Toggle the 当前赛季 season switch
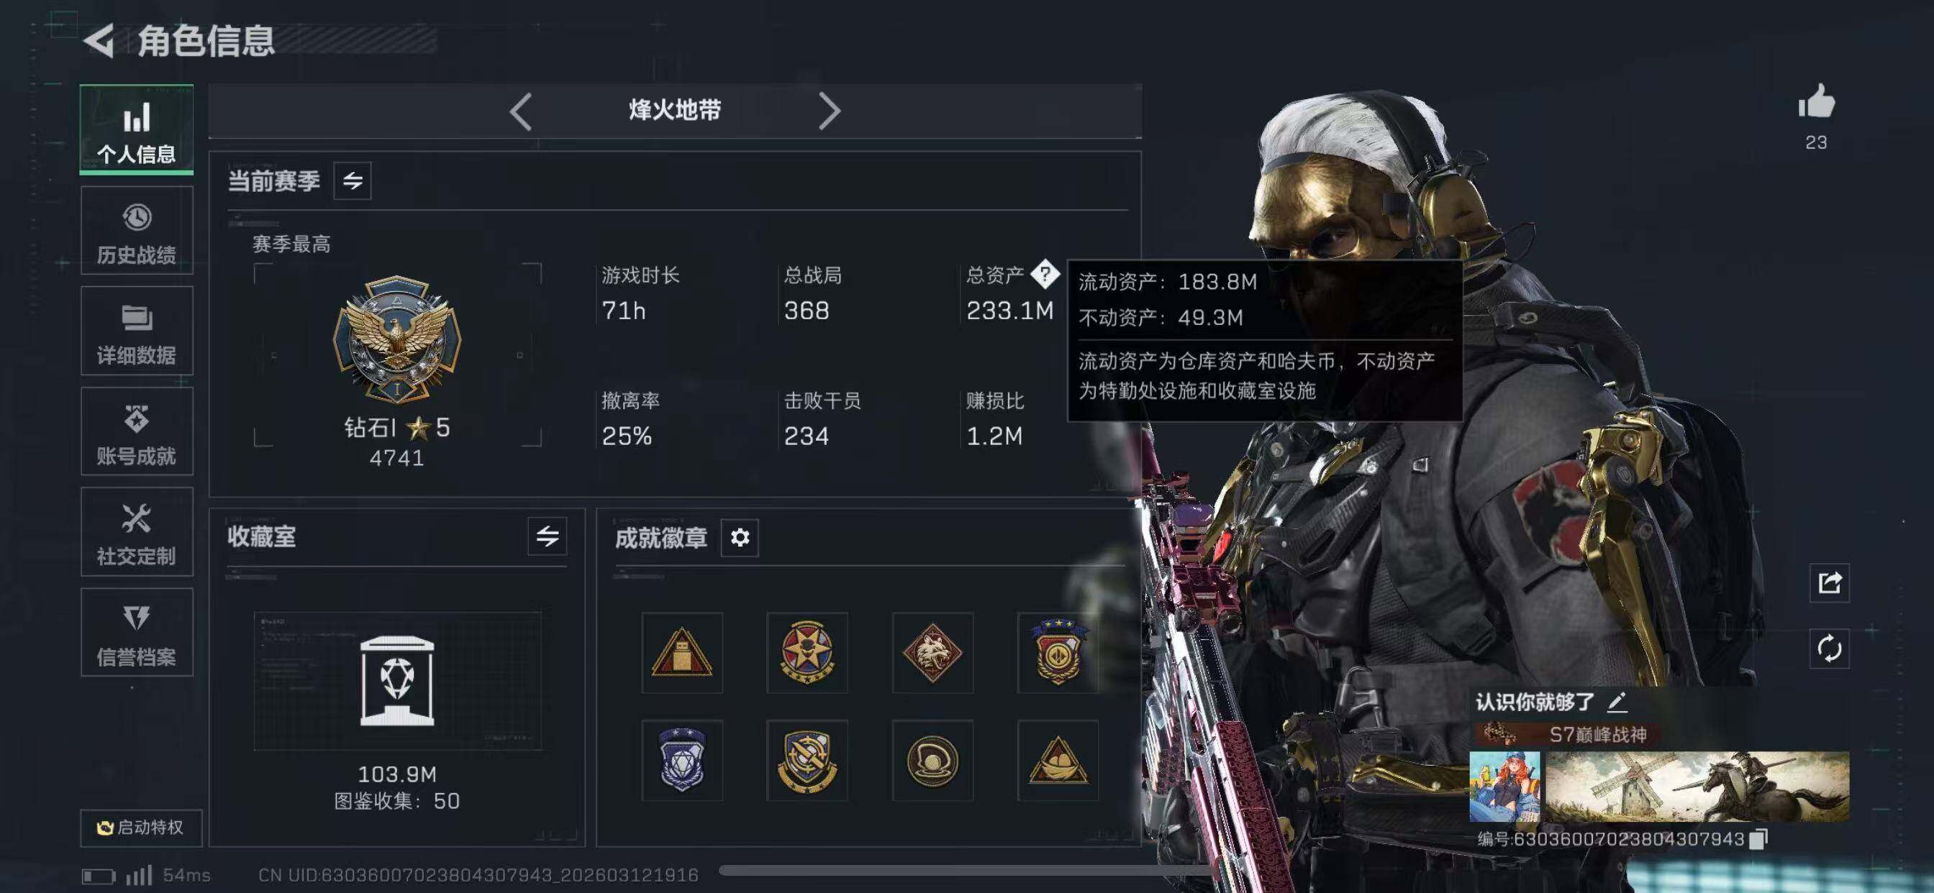 (352, 181)
